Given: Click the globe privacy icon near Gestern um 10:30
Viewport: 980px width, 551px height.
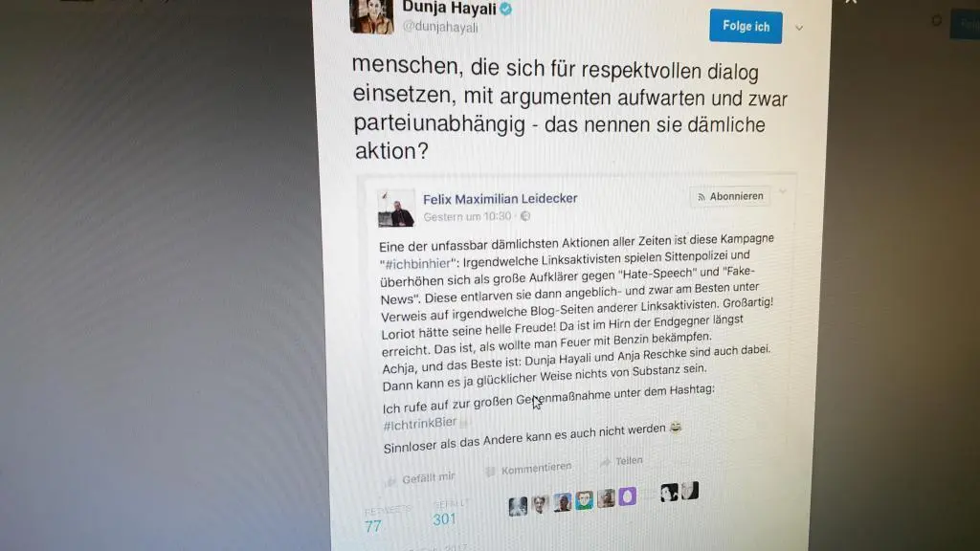Looking at the screenshot, I should tap(525, 216).
